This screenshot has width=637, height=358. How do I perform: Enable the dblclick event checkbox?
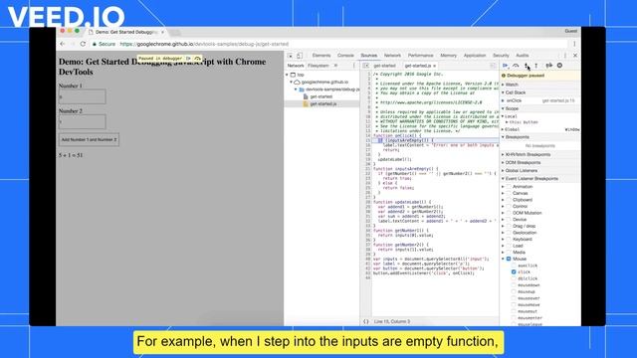[x=514, y=278]
